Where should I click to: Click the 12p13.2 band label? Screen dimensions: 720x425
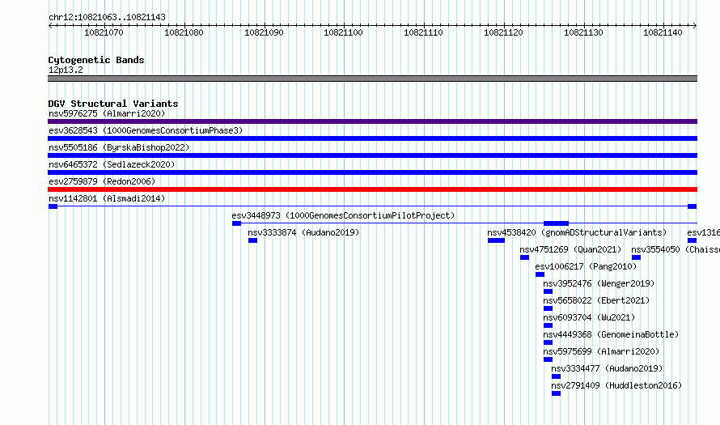pos(66,70)
